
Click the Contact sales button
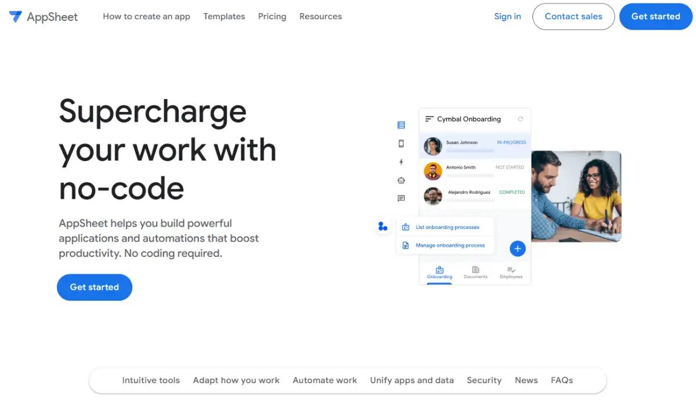tap(574, 16)
